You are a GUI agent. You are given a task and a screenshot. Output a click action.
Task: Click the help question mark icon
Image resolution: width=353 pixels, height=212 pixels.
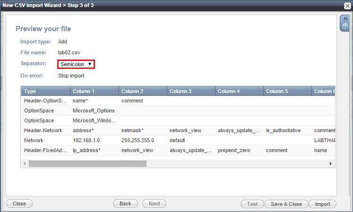(345, 27)
